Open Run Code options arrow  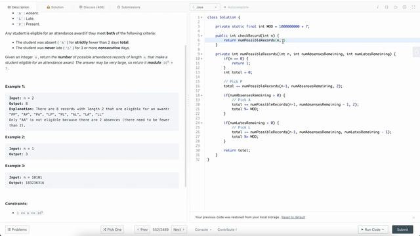click(383, 229)
